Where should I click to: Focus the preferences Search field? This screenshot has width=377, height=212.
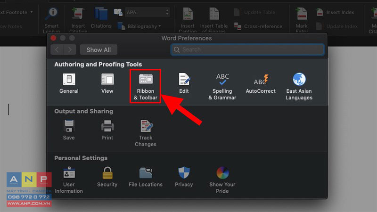pos(248,49)
